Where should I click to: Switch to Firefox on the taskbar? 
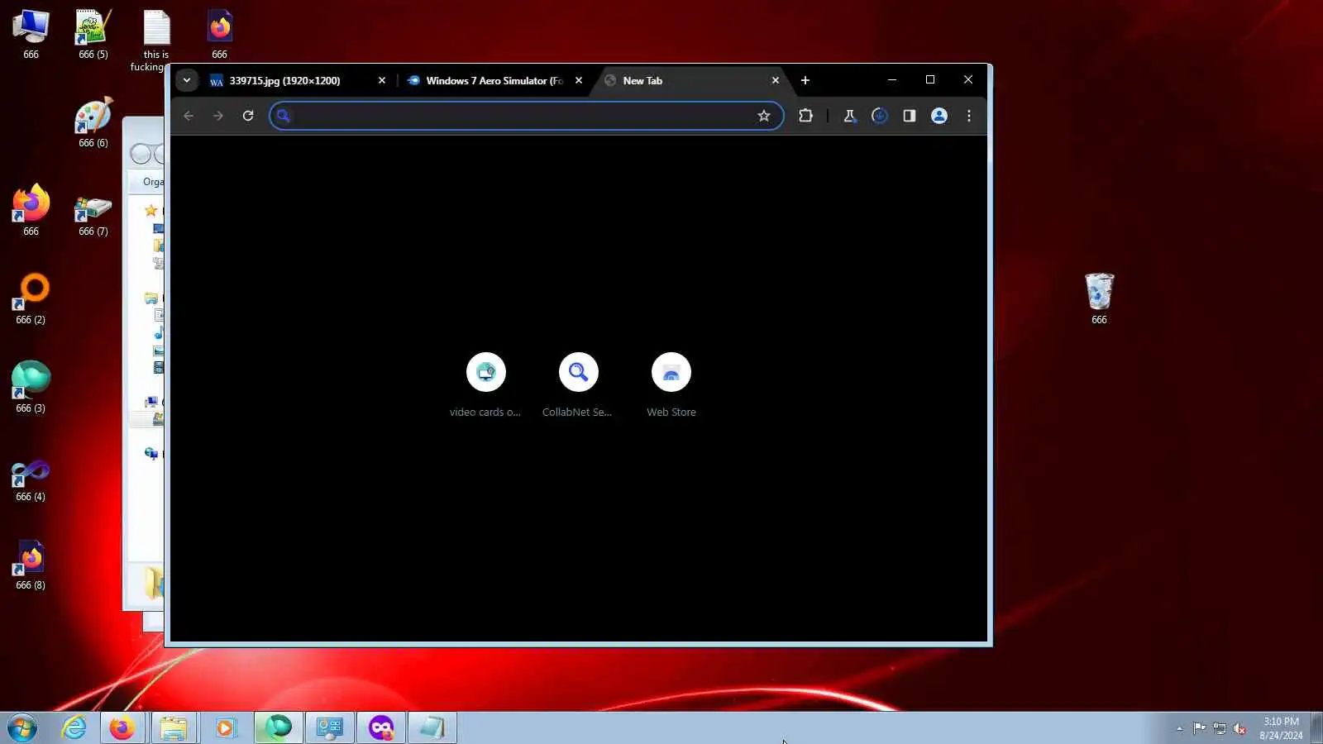click(x=122, y=728)
